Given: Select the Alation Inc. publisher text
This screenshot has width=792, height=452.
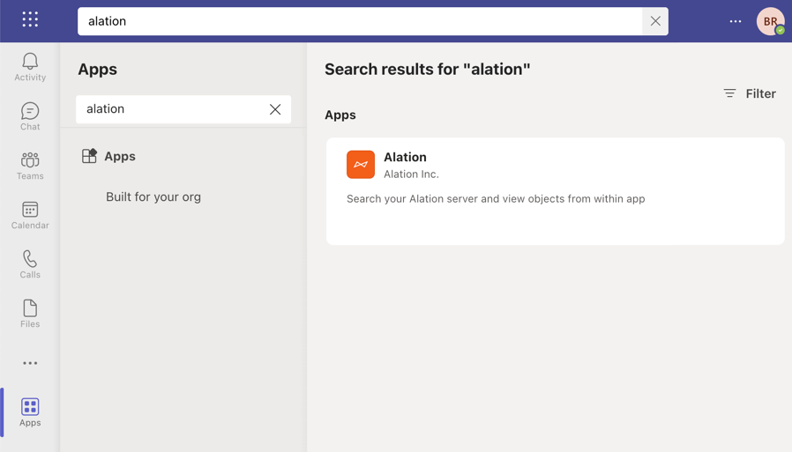Looking at the screenshot, I should pos(411,174).
